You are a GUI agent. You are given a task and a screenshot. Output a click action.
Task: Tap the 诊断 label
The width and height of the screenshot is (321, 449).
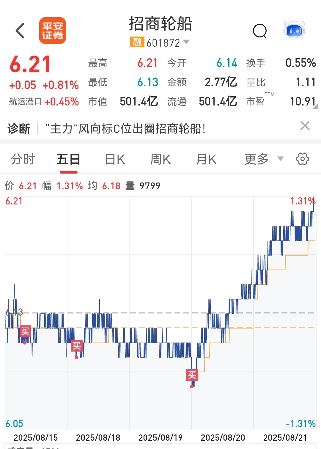tap(19, 129)
